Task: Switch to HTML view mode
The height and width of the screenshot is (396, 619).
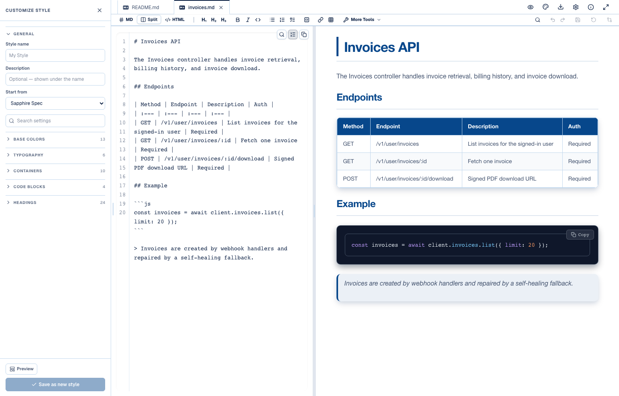Action: [x=175, y=20]
